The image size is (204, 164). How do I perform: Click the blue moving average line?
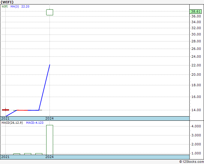tap(44, 87)
